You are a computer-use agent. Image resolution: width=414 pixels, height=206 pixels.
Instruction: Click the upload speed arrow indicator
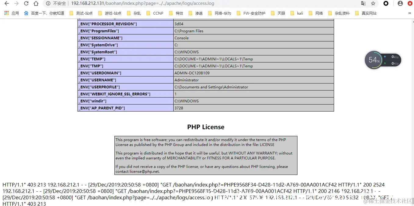pyautogui.click(x=385, y=57)
